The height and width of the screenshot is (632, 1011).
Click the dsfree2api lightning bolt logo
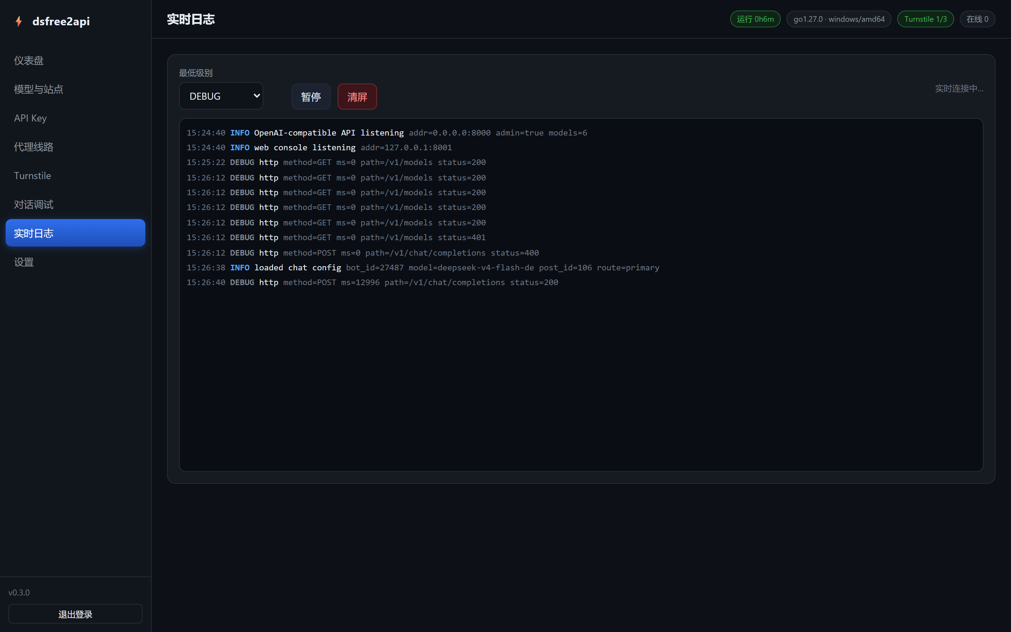18,21
